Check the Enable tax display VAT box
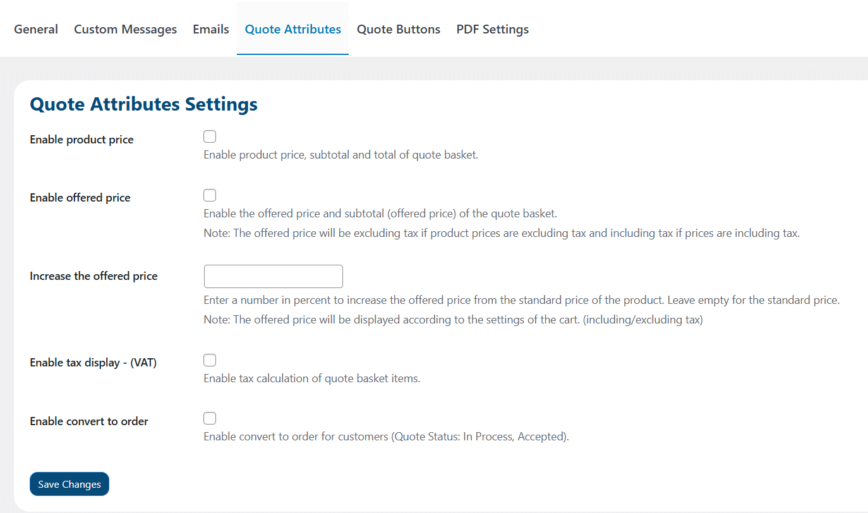 point(210,360)
